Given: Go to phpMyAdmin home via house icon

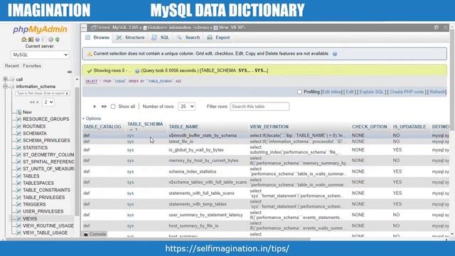Looking at the screenshot, I should pos(23,39).
